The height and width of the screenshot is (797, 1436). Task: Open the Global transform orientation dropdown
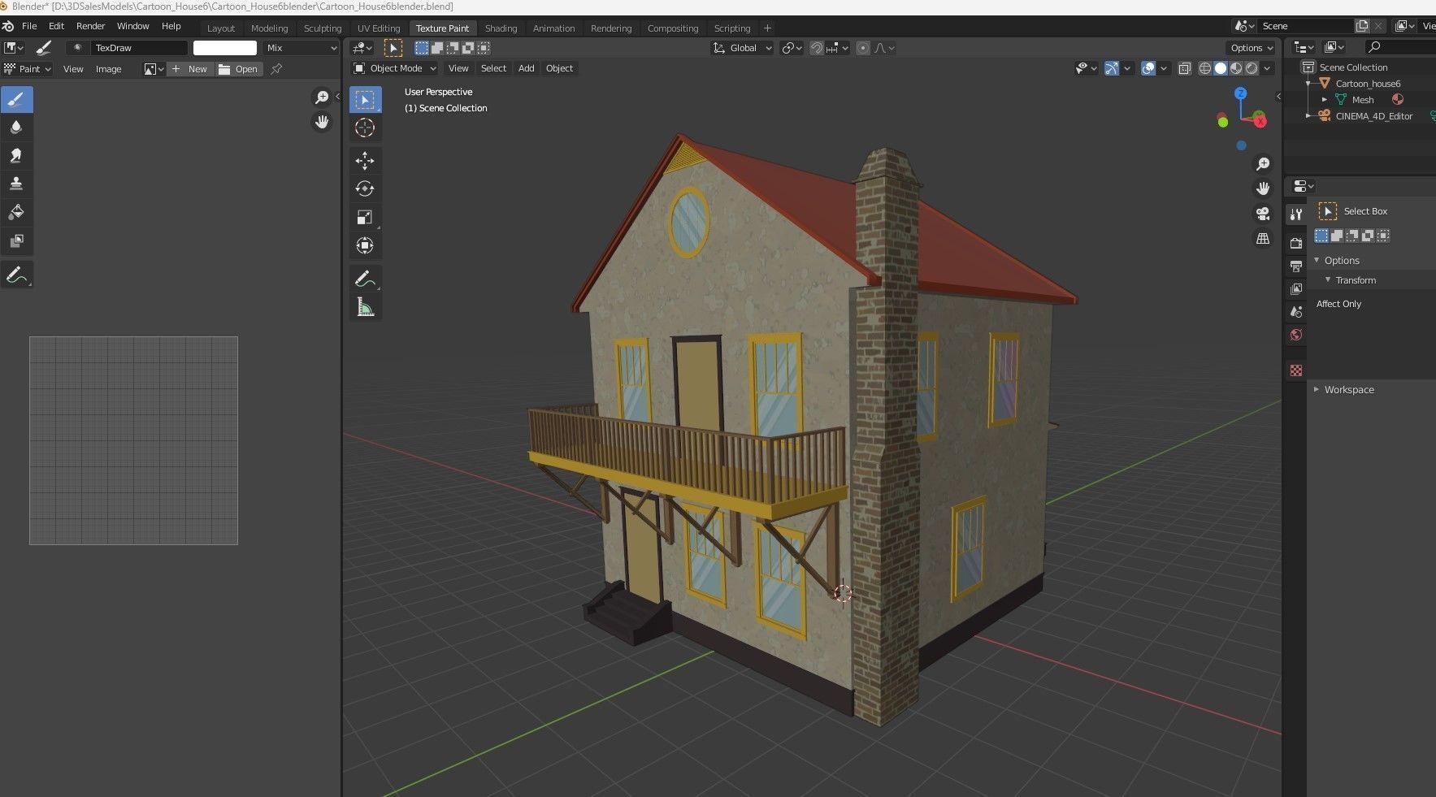pyautogui.click(x=743, y=48)
